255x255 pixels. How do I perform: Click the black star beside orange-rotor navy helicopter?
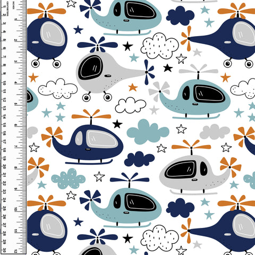117,124
